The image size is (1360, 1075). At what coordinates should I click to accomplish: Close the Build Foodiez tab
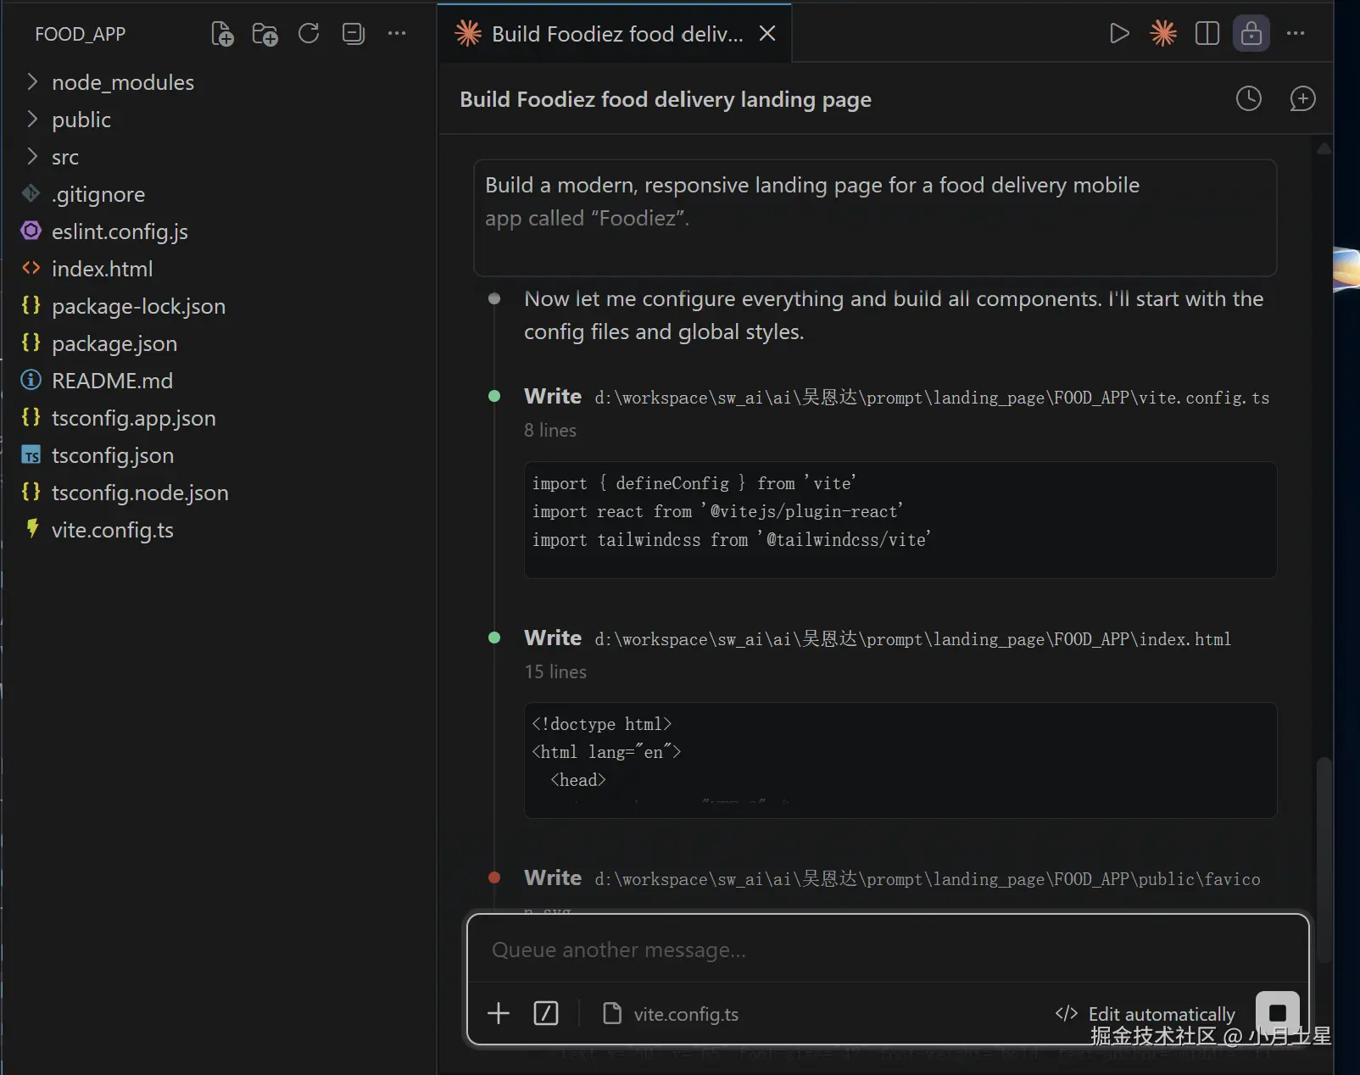tap(767, 34)
